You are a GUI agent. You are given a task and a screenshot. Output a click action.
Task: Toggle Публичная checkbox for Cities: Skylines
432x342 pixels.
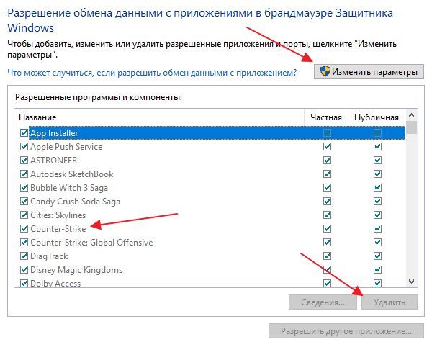point(377,215)
